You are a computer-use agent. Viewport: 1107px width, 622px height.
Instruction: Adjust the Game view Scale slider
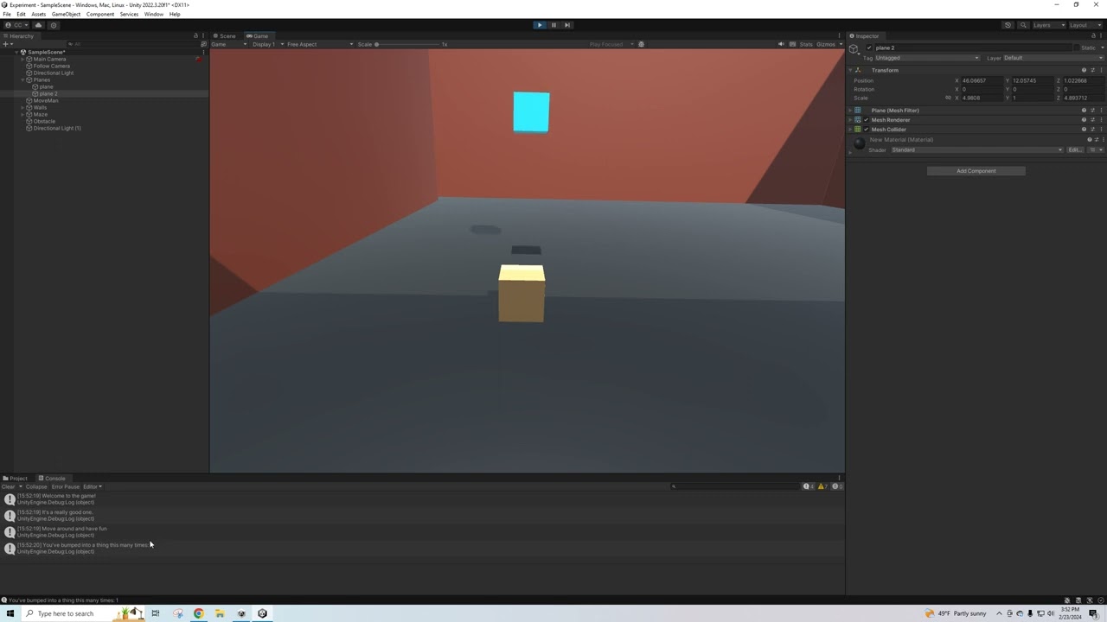[x=408, y=44]
